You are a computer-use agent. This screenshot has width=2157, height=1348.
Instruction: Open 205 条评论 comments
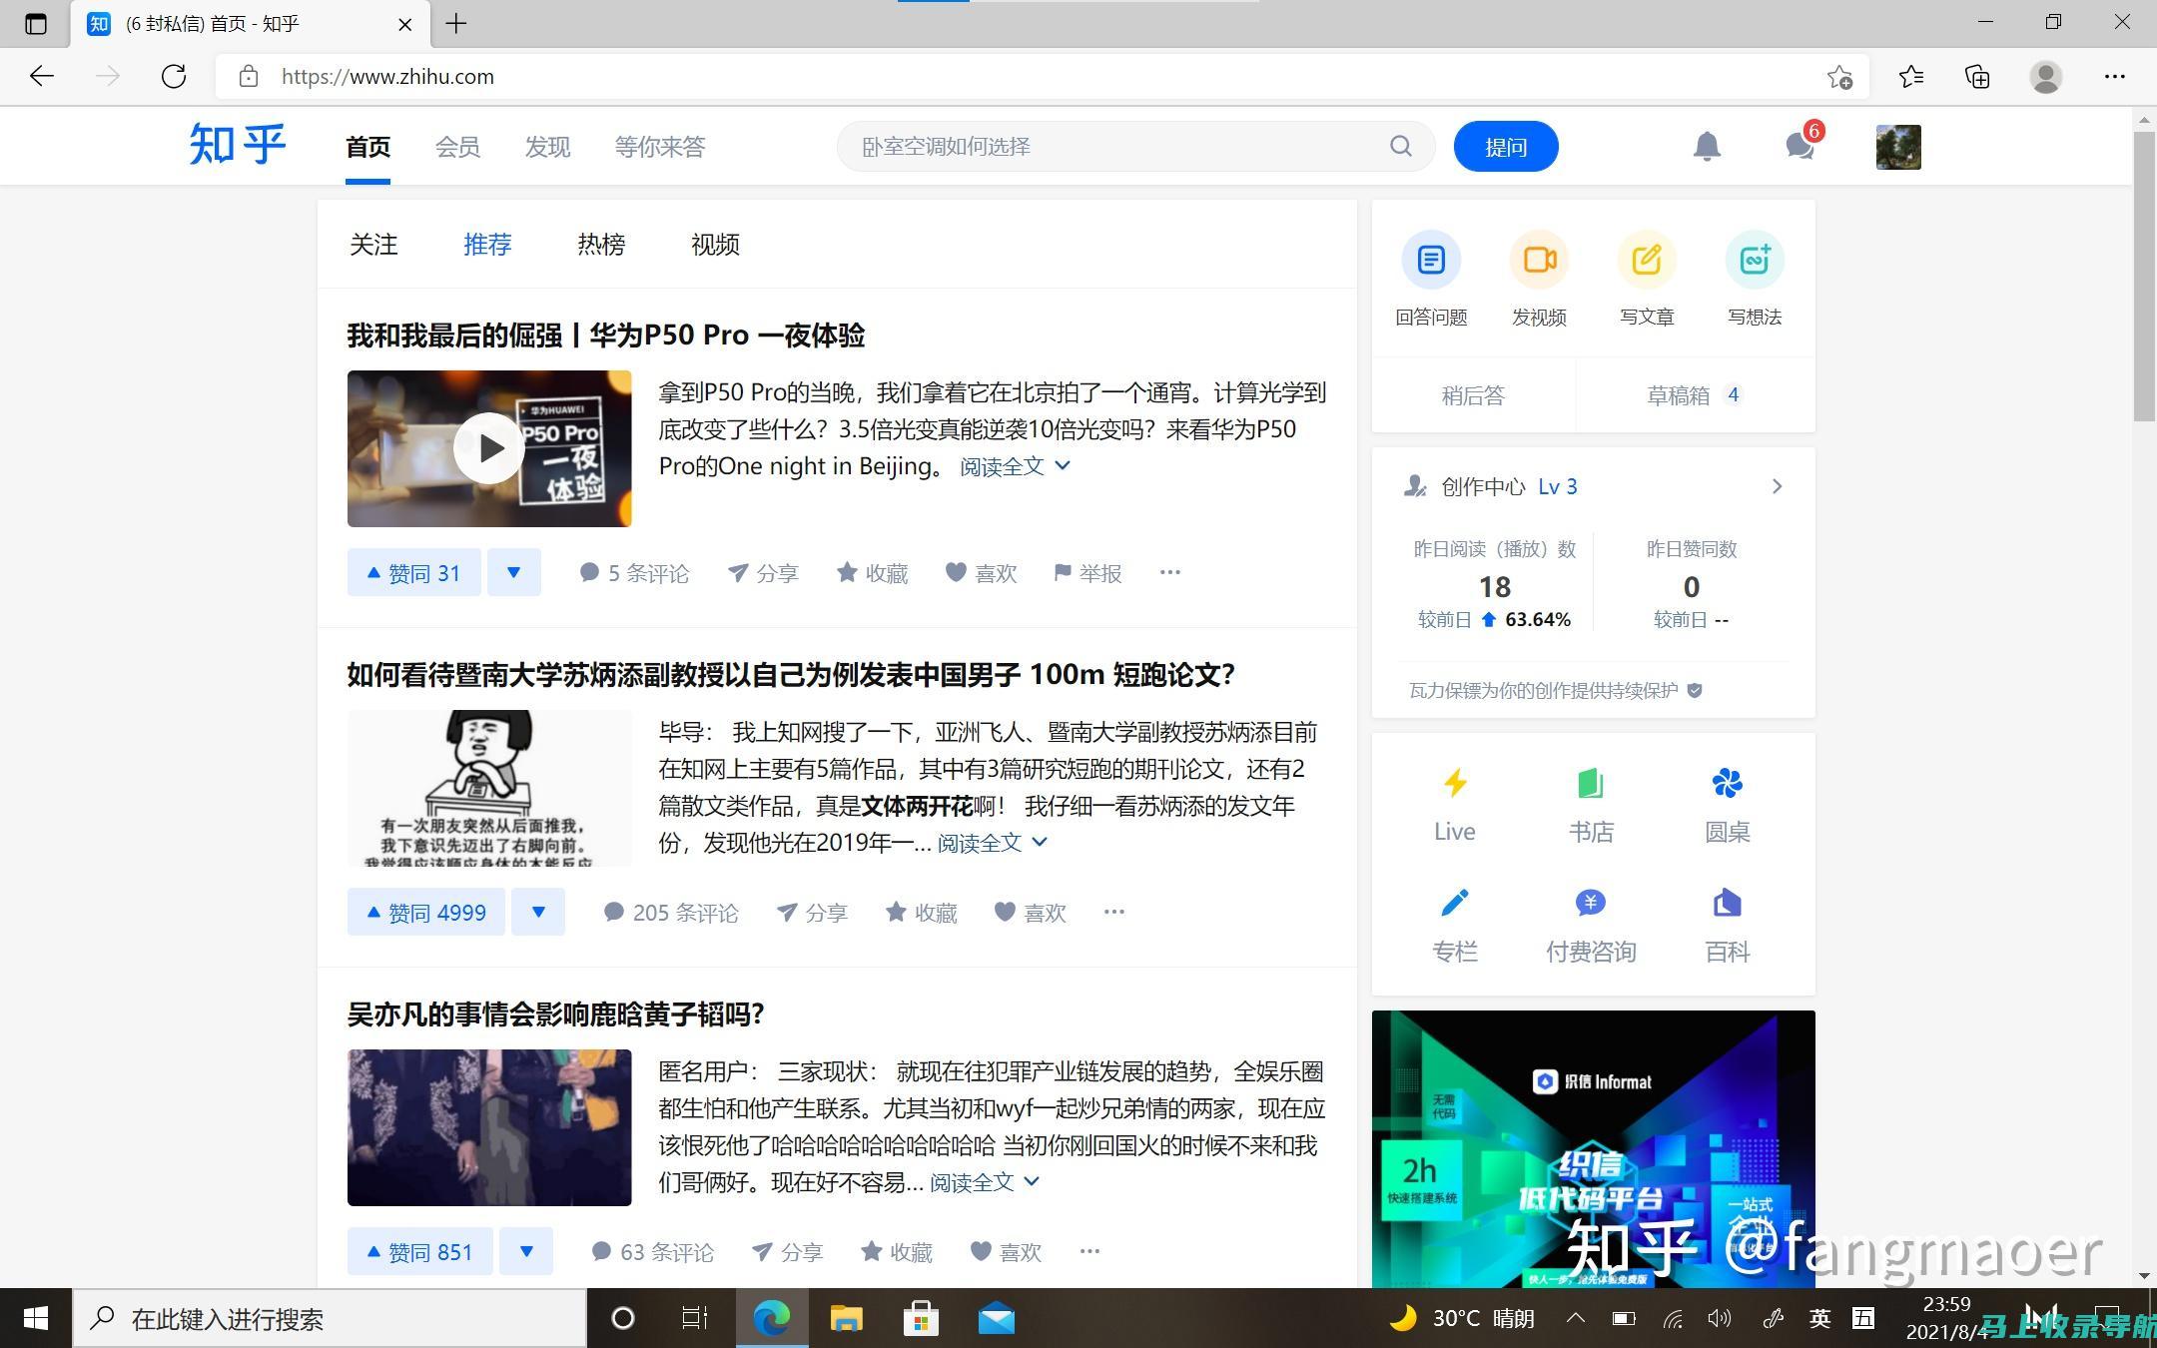[671, 912]
